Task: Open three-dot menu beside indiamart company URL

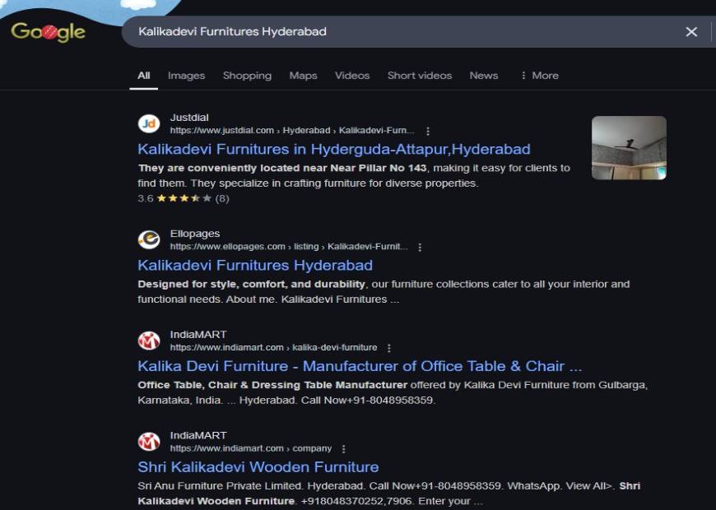Action: pos(344,449)
